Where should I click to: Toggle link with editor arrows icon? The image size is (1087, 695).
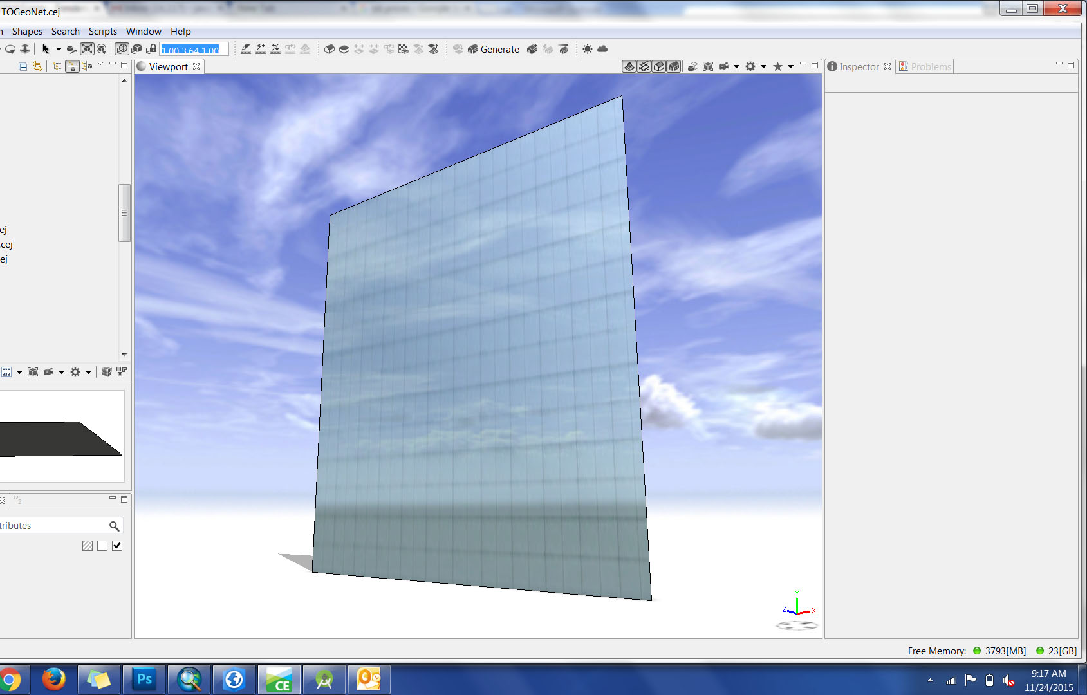point(37,66)
